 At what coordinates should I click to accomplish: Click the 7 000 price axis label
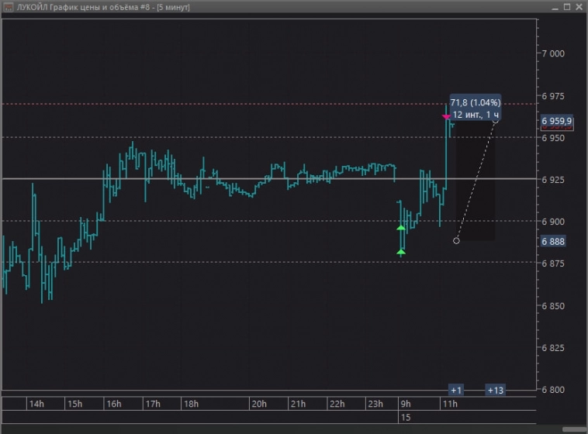[555, 53]
